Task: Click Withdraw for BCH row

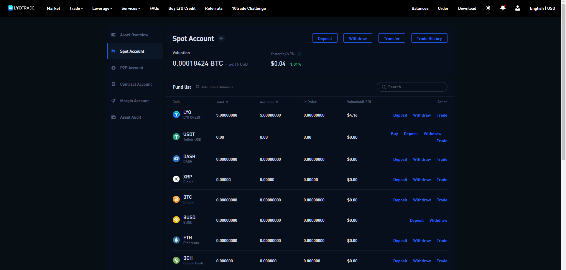Action: [x=422, y=261]
